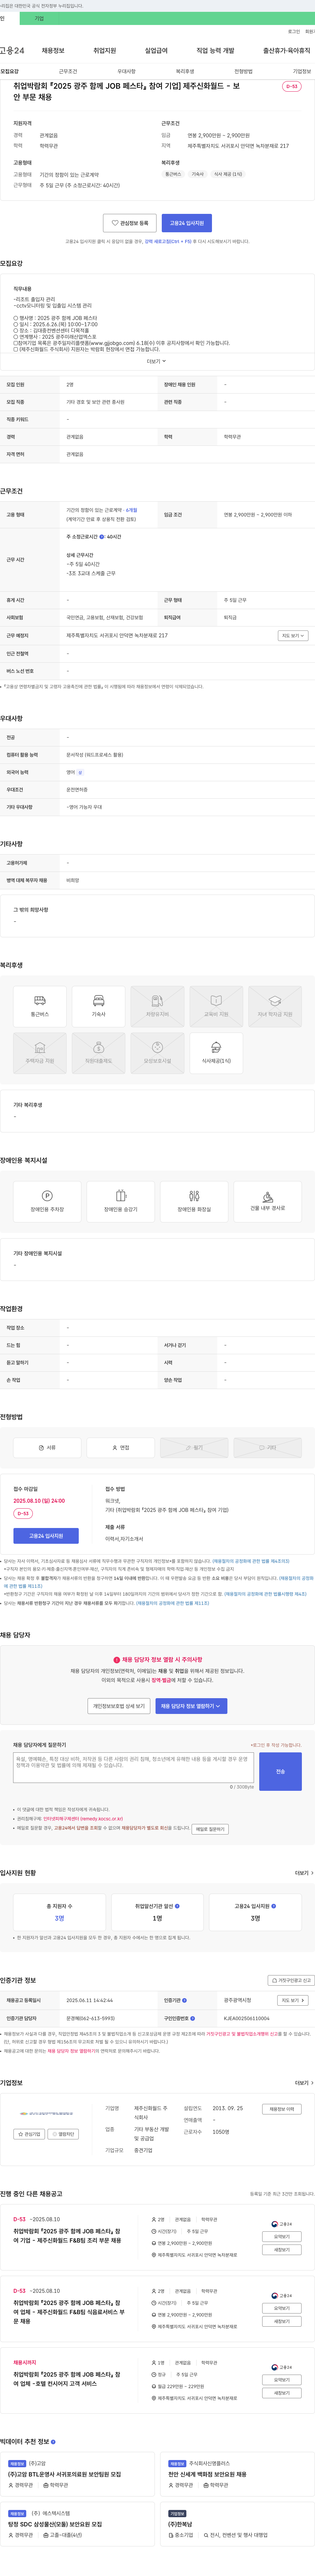Viewport: 315px width, 2576px height.
Task: Open the 호텔 컨시어지 고객 서비스 posting
Action: (x=67, y=2379)
